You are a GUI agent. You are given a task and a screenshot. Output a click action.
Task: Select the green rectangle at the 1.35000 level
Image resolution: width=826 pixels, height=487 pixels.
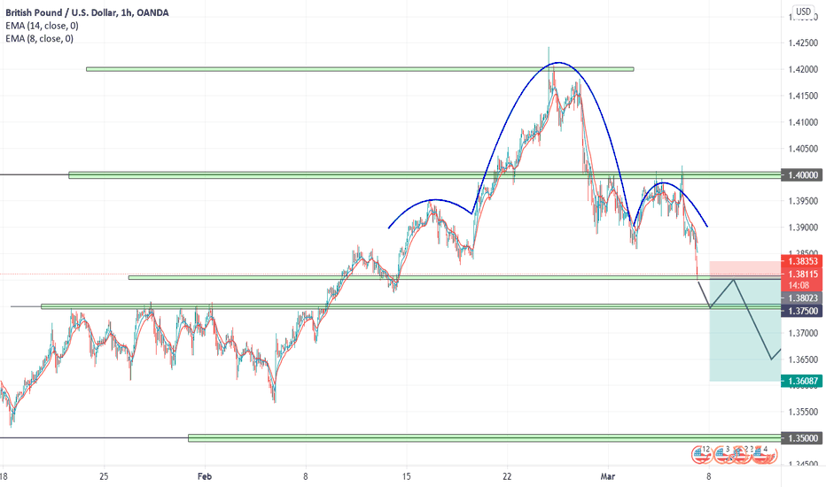(x=485, y=438)
